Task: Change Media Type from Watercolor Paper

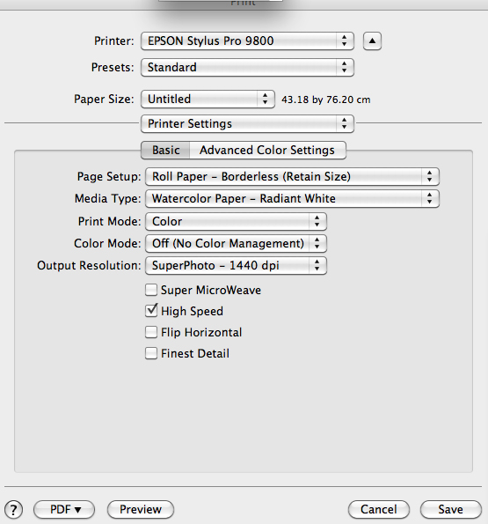Action: click(292, 199)
